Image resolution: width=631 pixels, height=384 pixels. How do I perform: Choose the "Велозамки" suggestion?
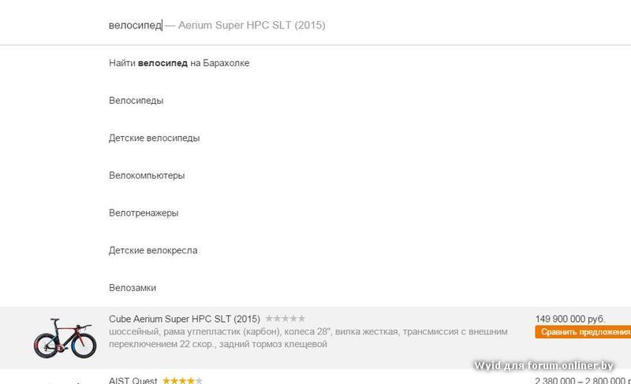(133, 288)
